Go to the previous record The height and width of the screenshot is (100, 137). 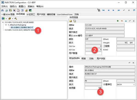(109, 10)
